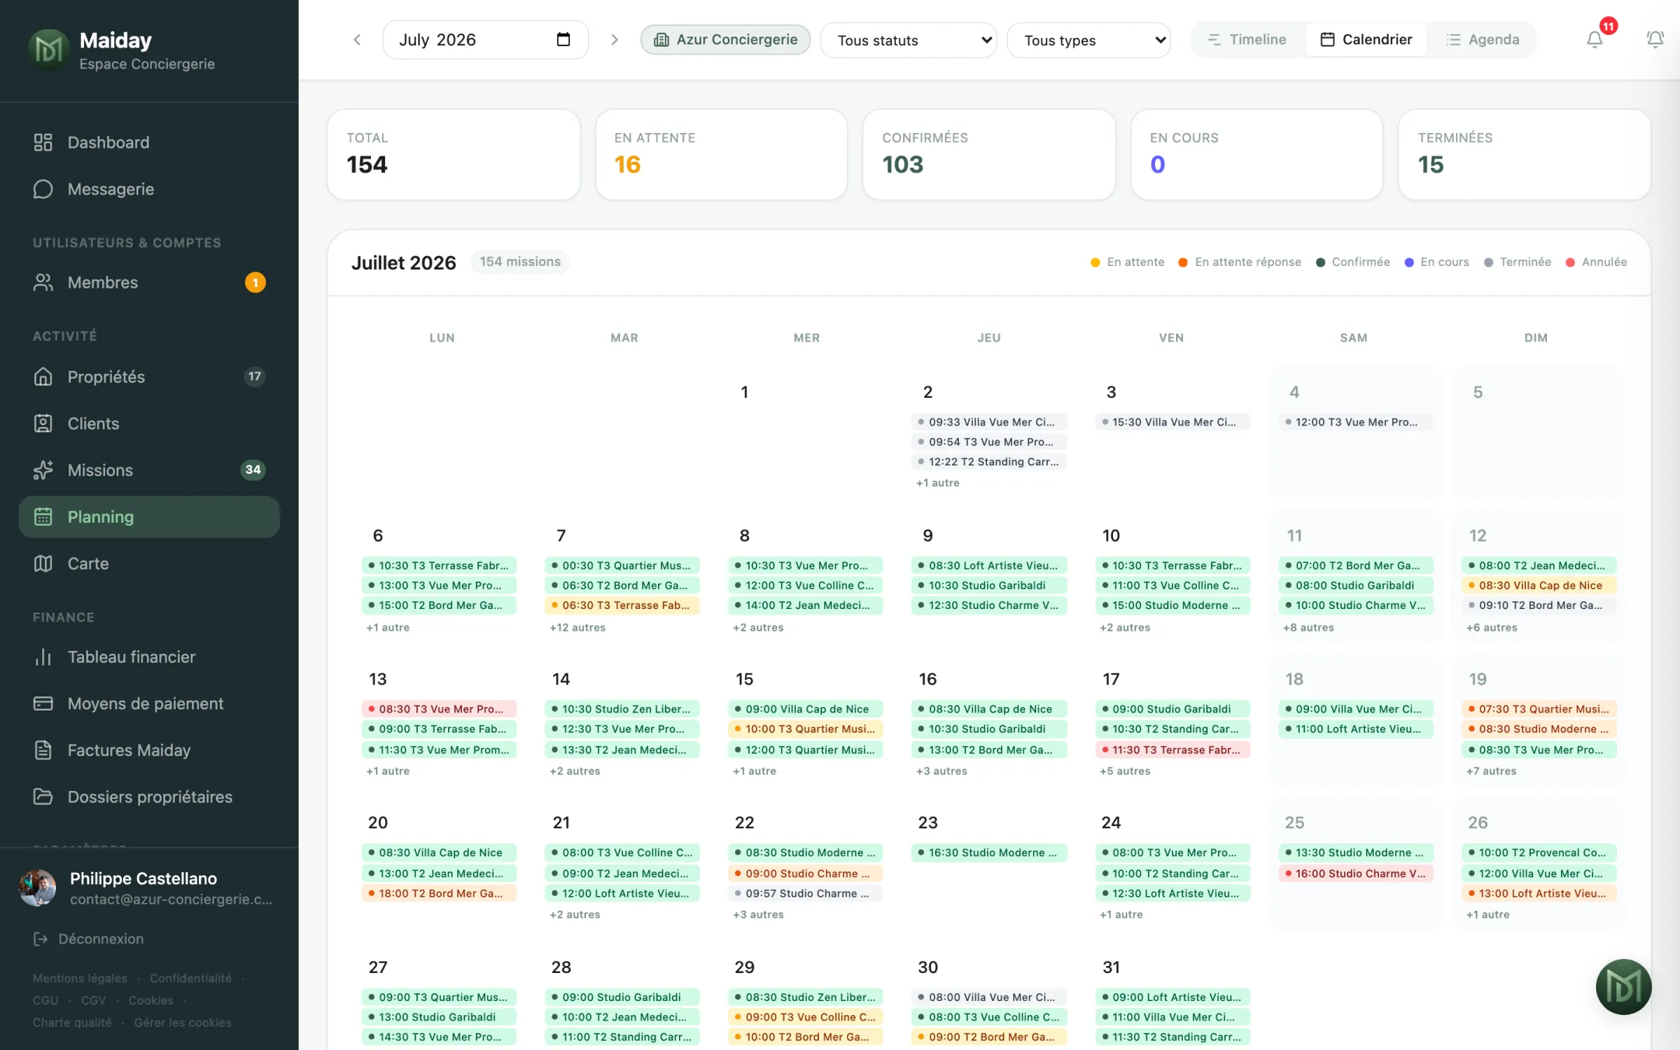Expand the Tous statuts dropdown

click(x=909, y=40)
